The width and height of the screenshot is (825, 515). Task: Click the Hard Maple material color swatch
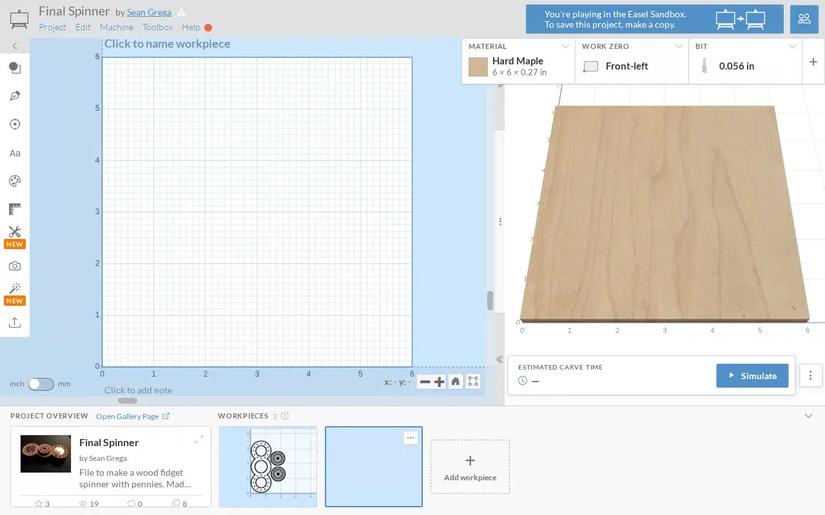click(x=478, y=67)
